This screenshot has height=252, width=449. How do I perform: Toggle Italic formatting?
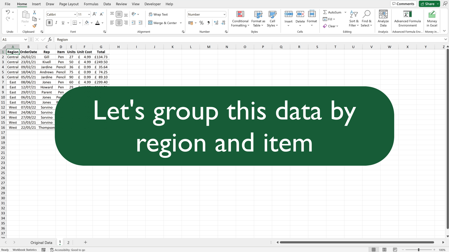point(56,23)
